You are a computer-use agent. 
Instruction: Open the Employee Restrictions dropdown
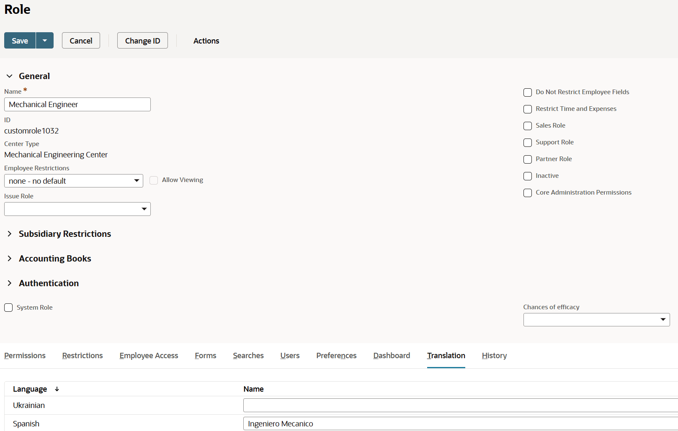pos(74,181)
